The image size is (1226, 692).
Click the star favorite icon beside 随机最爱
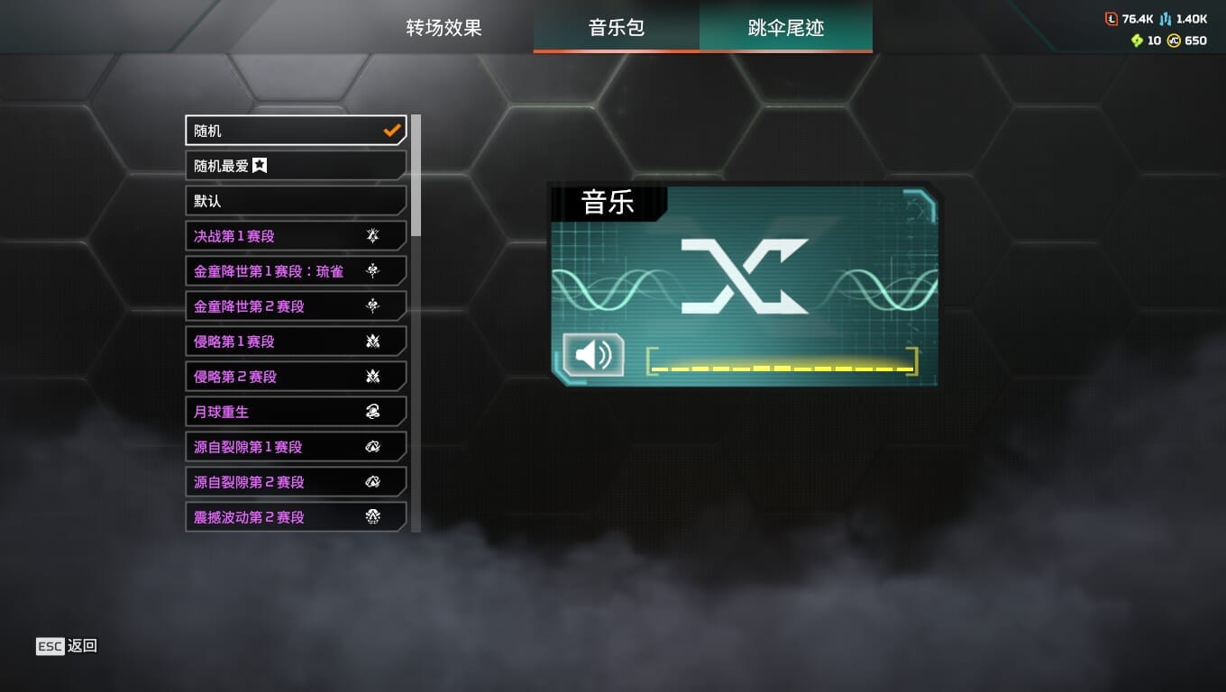(260, 166)
